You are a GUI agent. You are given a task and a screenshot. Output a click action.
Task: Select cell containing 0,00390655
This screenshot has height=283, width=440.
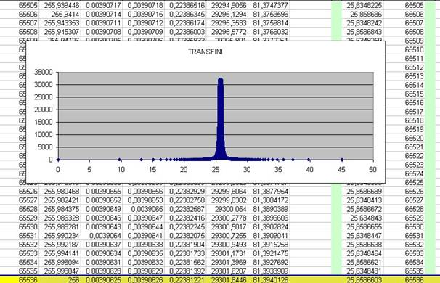point(102,192)
